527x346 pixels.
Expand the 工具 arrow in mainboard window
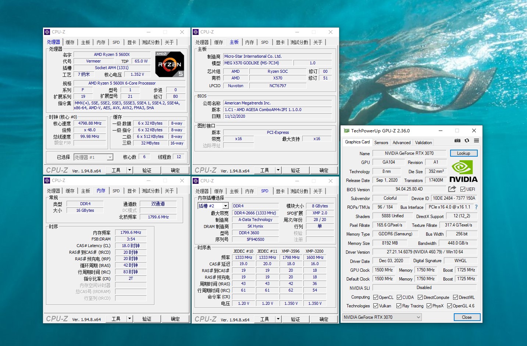click(278, 170)
